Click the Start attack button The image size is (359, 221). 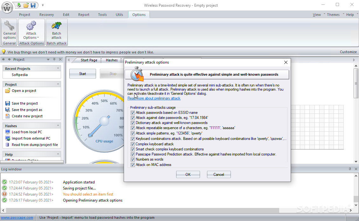click(x=83, y=74)
